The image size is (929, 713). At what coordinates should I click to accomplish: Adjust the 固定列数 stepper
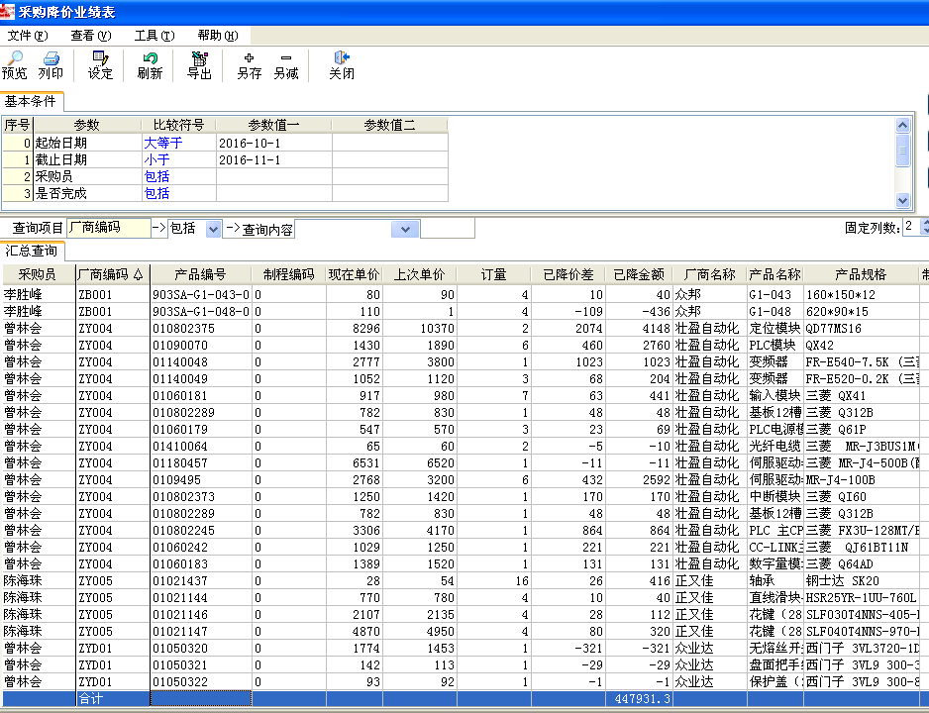[924, 226]
